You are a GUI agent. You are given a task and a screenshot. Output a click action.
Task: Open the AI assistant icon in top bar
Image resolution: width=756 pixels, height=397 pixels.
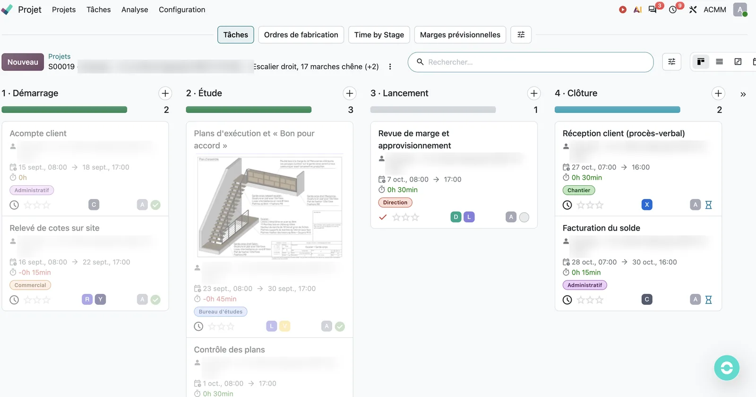coord(637,9)
